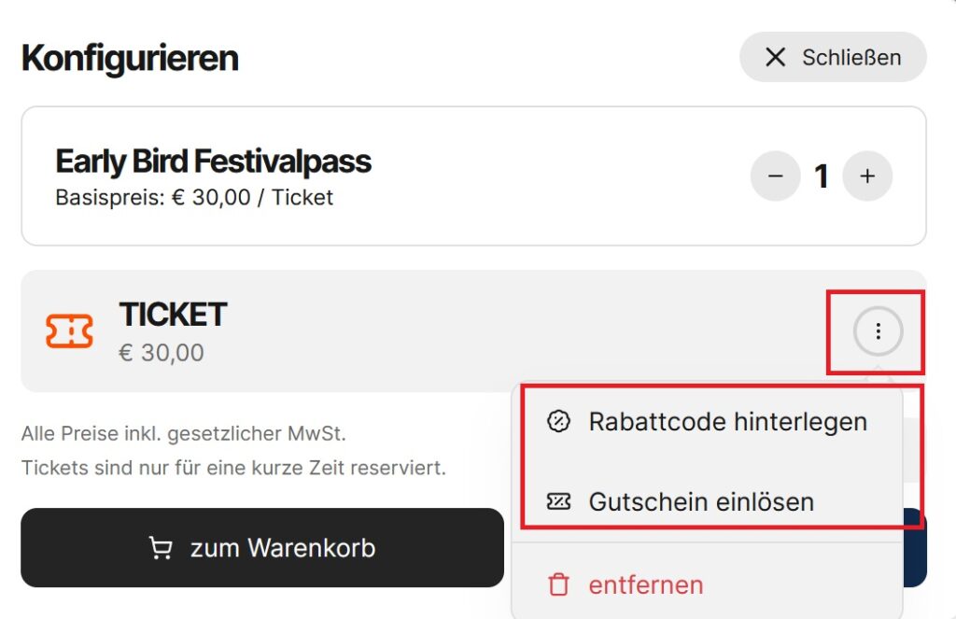Click the shopping cart icon
This screenshot has height=619, width=956.
[161, 548]
